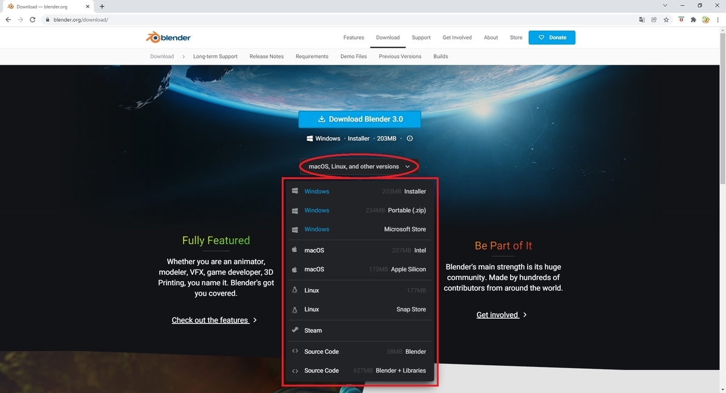Open a new browser tab with plus
This screenshot has width=726, height=393.
(x=102, y=6)
